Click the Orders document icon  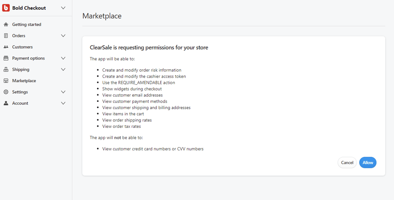(6, 36)
